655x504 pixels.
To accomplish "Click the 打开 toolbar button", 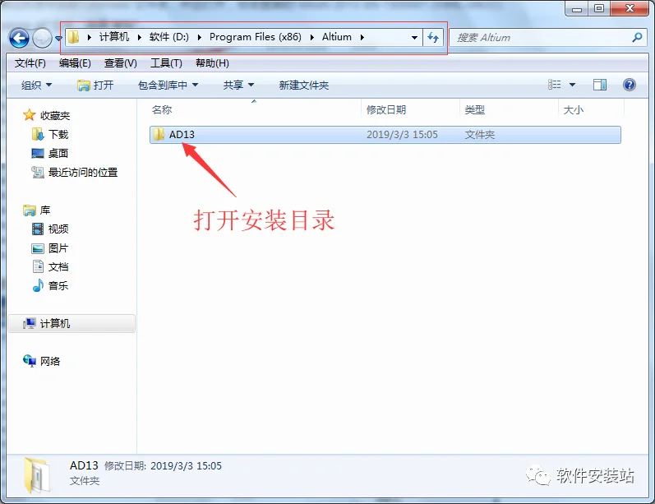I will click(x=95, y=86).
